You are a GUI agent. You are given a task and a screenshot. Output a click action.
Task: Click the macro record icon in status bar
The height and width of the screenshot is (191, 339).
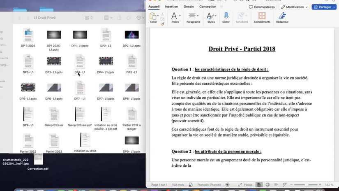tap(227, 185)
